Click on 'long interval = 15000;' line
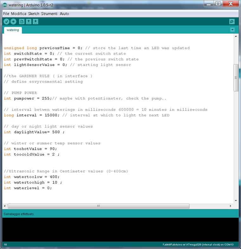 [32, 115]
